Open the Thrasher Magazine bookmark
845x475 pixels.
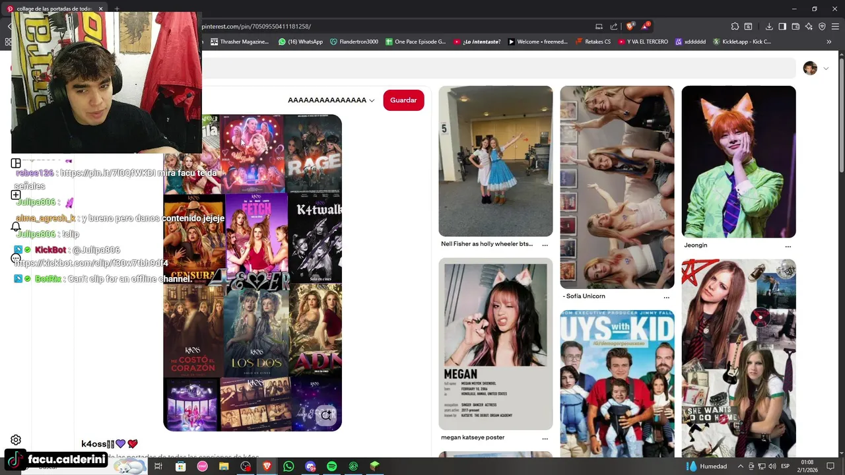point(240,42)
